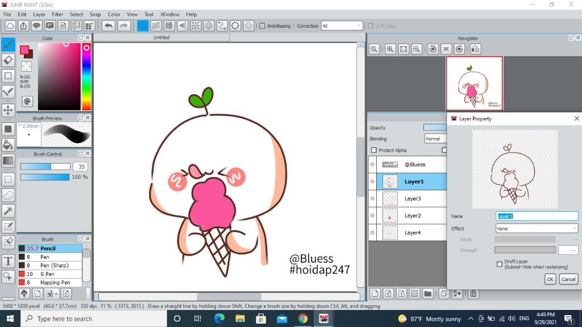Toggle visibility of the @Bluess layer
This screenshot has width=582, height=327.
(372, 164)
